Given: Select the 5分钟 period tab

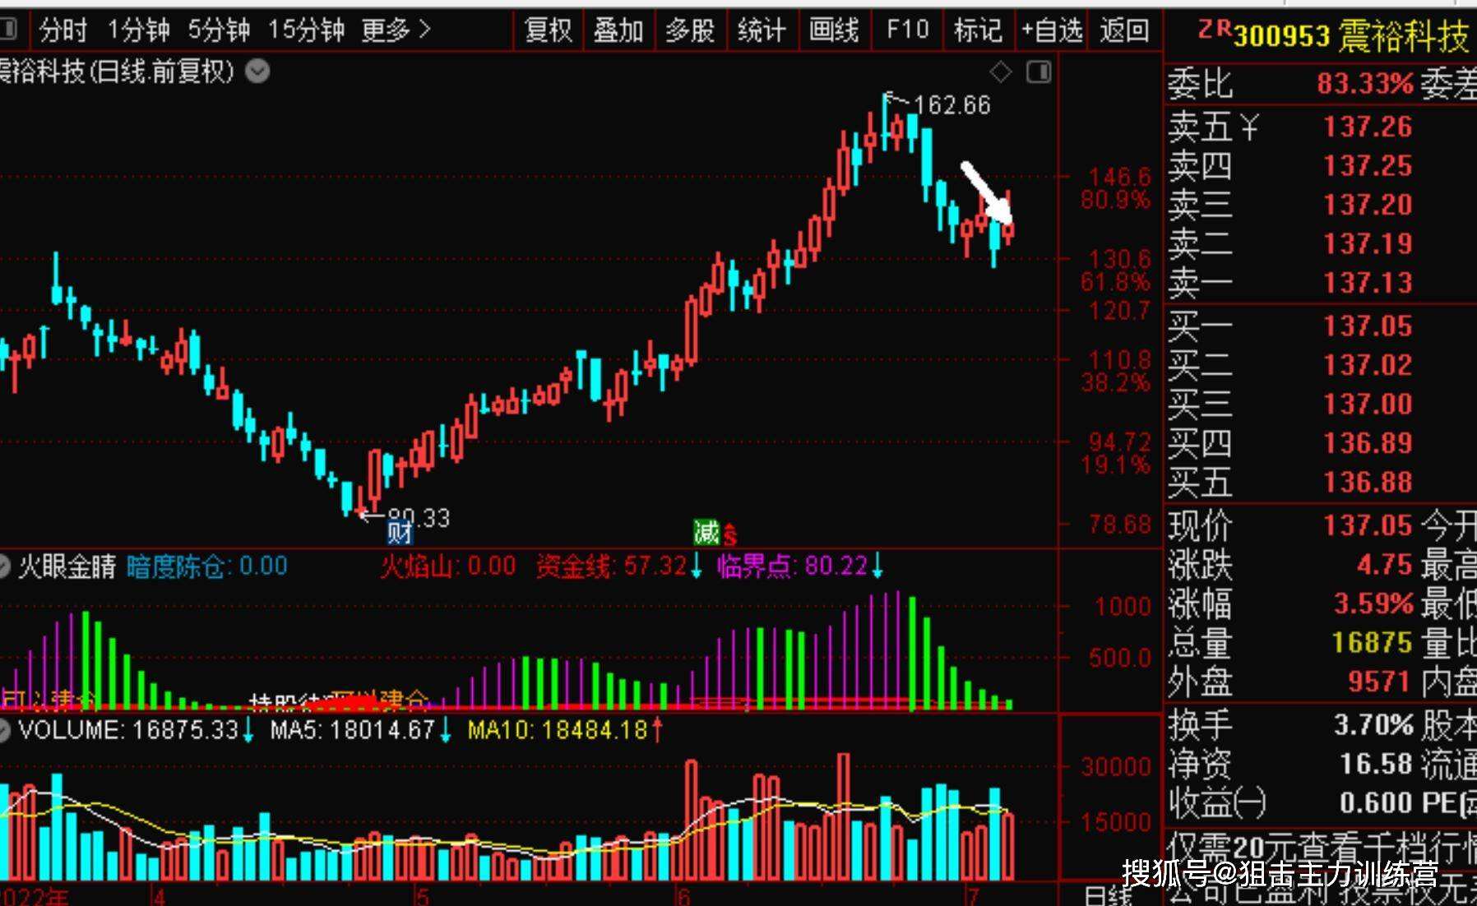Looking at the screenshot, I should (219, 31).
